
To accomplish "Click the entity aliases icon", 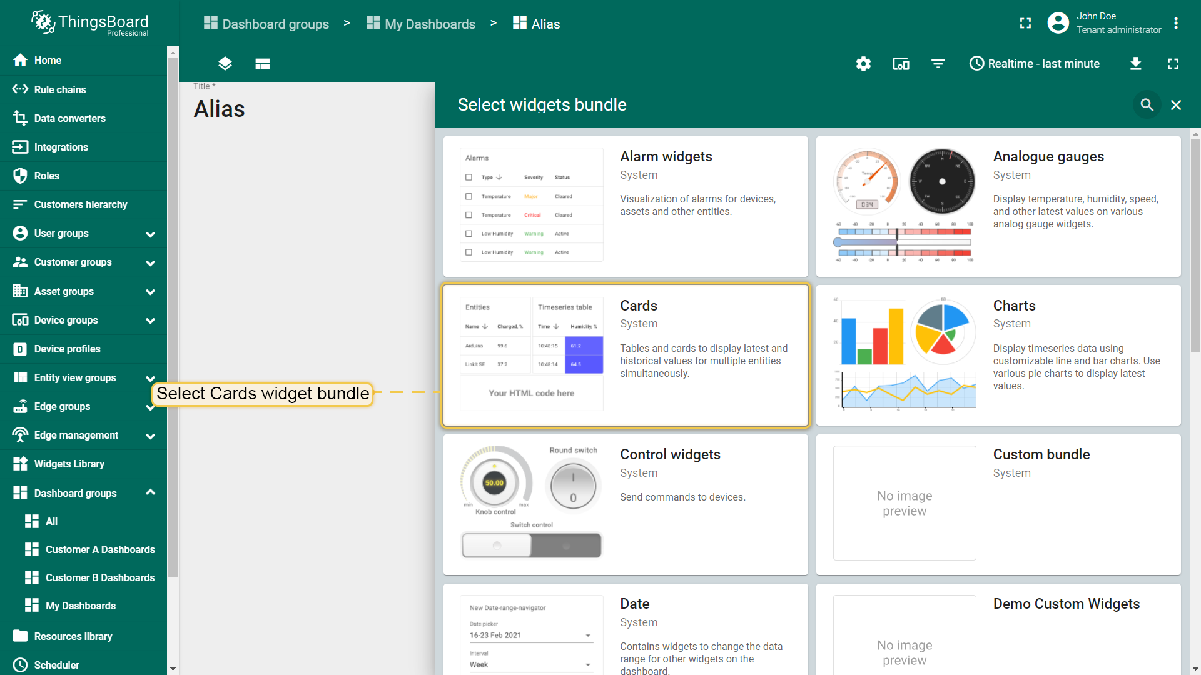I will pos(901,64).
